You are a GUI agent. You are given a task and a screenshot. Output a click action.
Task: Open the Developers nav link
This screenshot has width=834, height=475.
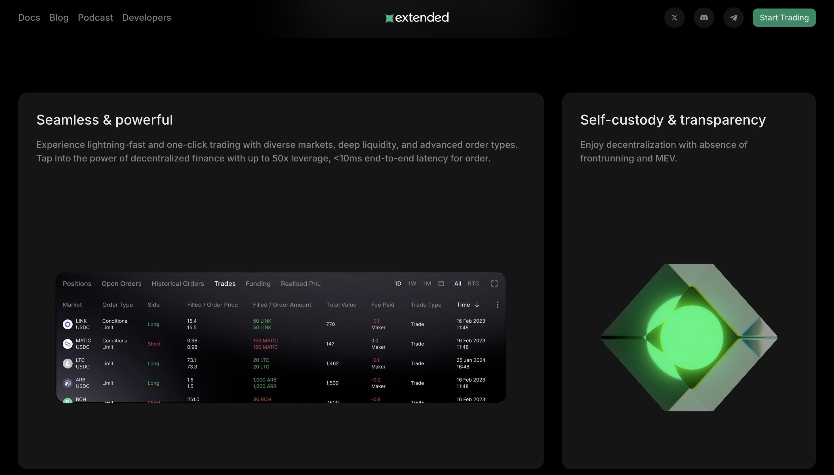(146, 18)
